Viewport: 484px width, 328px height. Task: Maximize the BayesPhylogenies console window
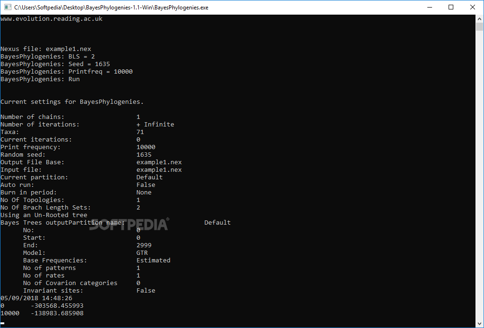click(x=451, y=7)
